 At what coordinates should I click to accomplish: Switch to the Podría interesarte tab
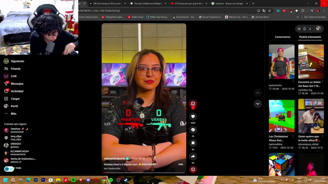coord(310,37)
